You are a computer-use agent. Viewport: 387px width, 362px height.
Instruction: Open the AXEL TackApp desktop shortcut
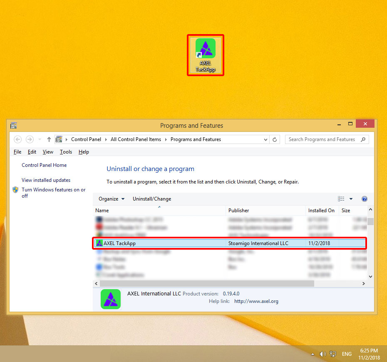coord(205,55)
